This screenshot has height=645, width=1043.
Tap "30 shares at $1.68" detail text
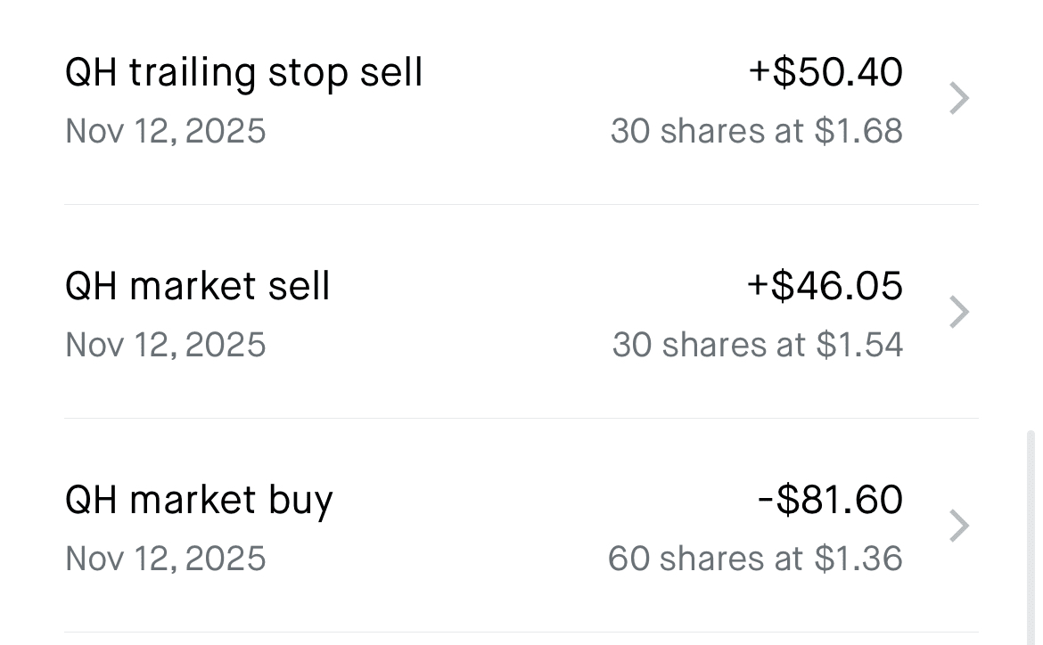[x=757, y=131]
